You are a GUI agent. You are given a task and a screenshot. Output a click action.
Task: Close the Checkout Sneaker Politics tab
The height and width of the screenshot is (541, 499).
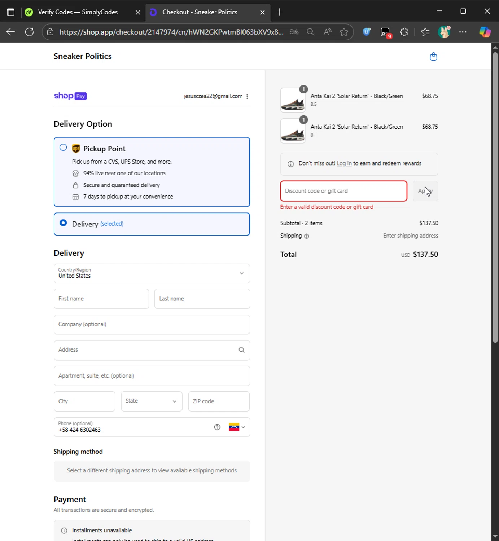[262, 12]
